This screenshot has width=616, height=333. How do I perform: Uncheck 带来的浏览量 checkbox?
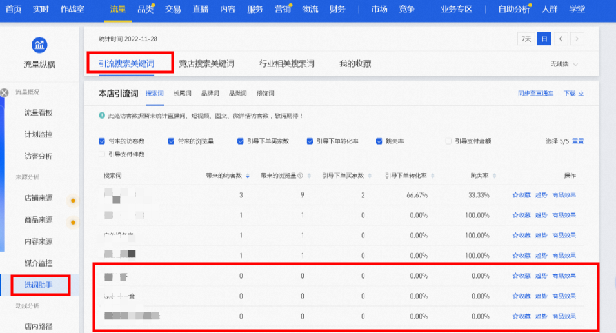click(171, 141)
